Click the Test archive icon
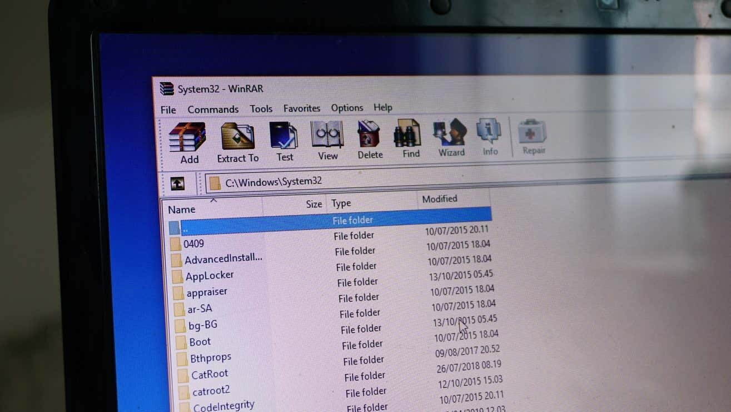This screenshot has height=412, width=731. pyautogui.click(x=284, y=136)
